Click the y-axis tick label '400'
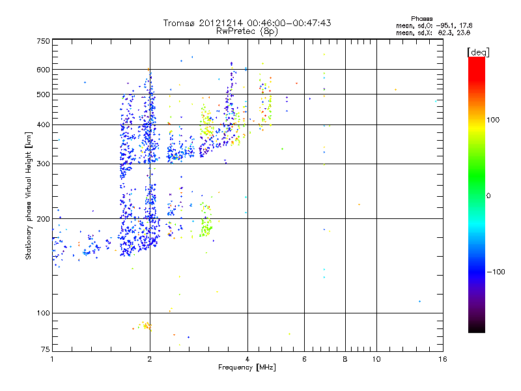521x391 pixels. click(43, 124)
